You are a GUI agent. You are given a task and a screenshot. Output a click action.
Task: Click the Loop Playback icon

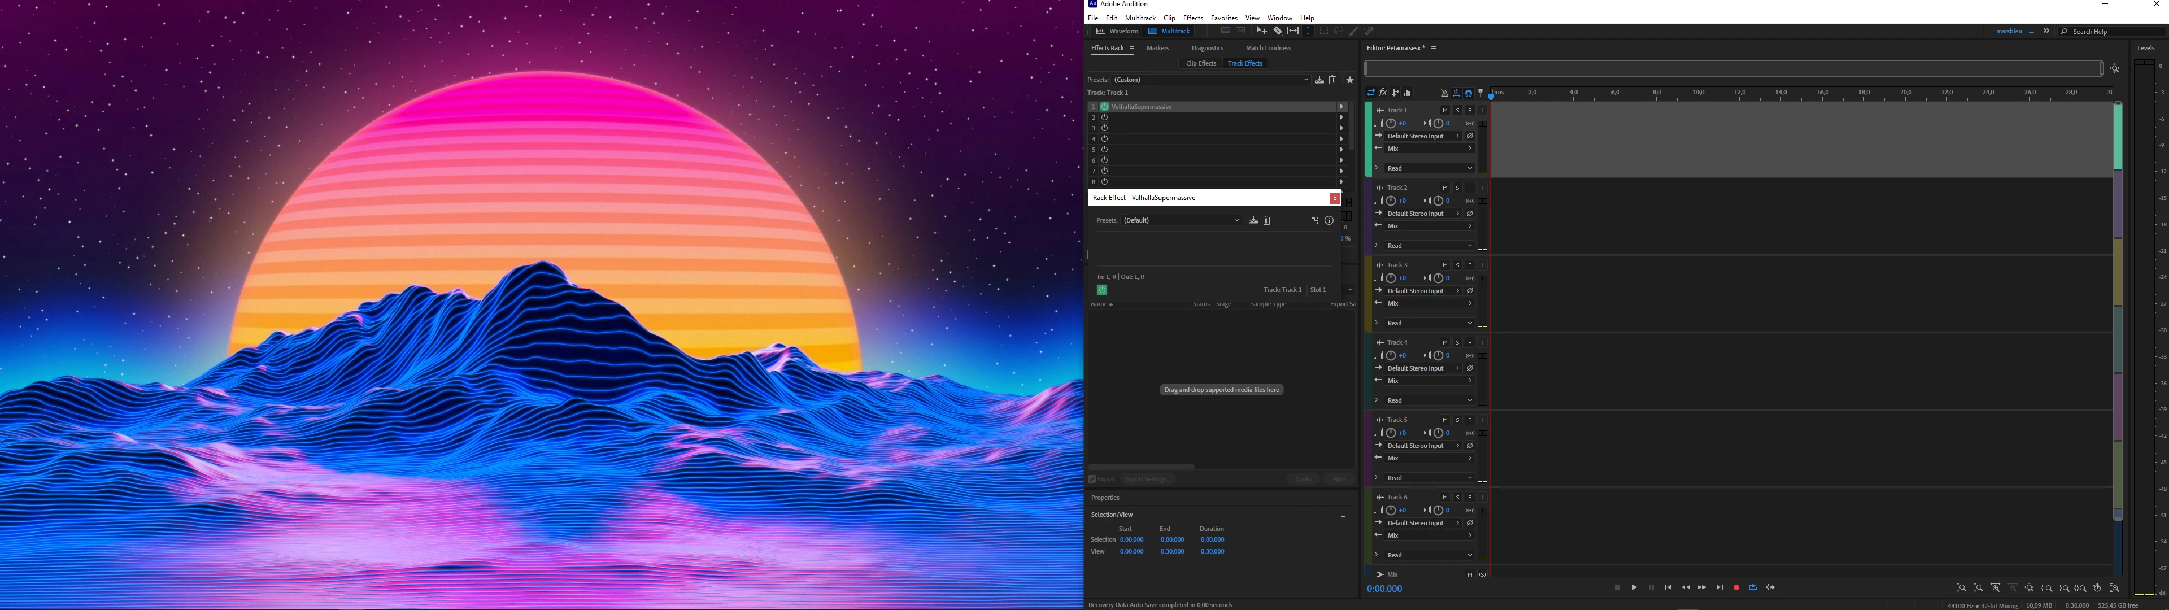click(1753, 587)
